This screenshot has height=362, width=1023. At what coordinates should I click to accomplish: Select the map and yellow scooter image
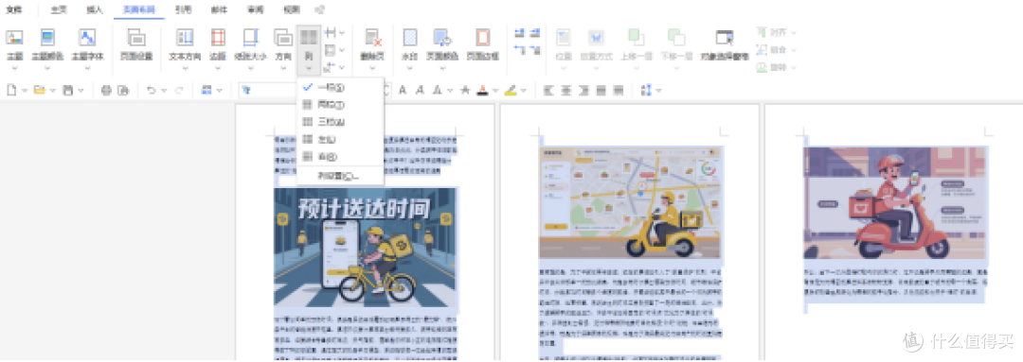point(631,202)
